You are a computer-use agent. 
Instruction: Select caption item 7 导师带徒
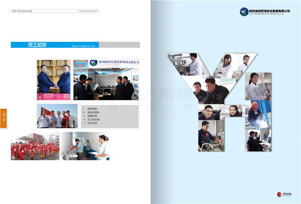pos(91,109)
